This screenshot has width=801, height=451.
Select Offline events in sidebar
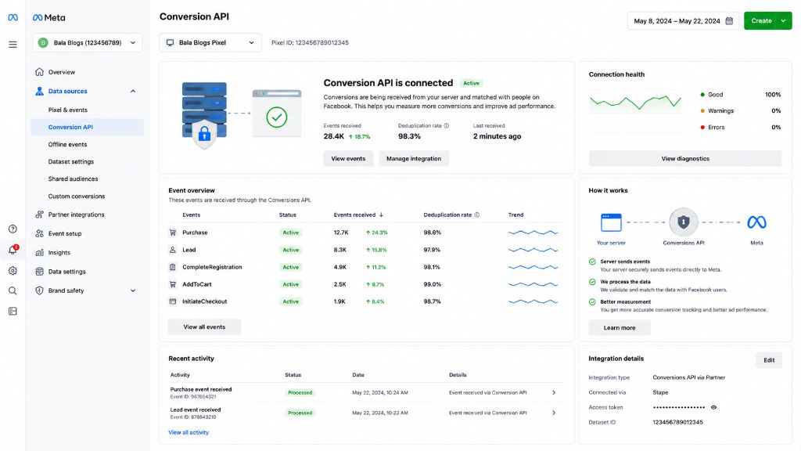coord(67,144)
